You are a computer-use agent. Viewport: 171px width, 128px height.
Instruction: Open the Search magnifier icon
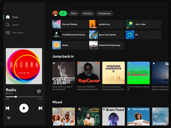click(x=8, y=25)
